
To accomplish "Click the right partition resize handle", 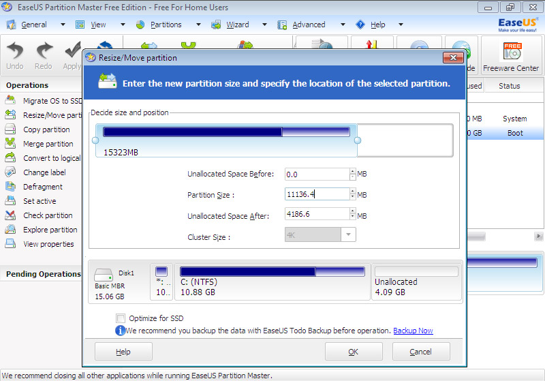I will tap(357, 140).
